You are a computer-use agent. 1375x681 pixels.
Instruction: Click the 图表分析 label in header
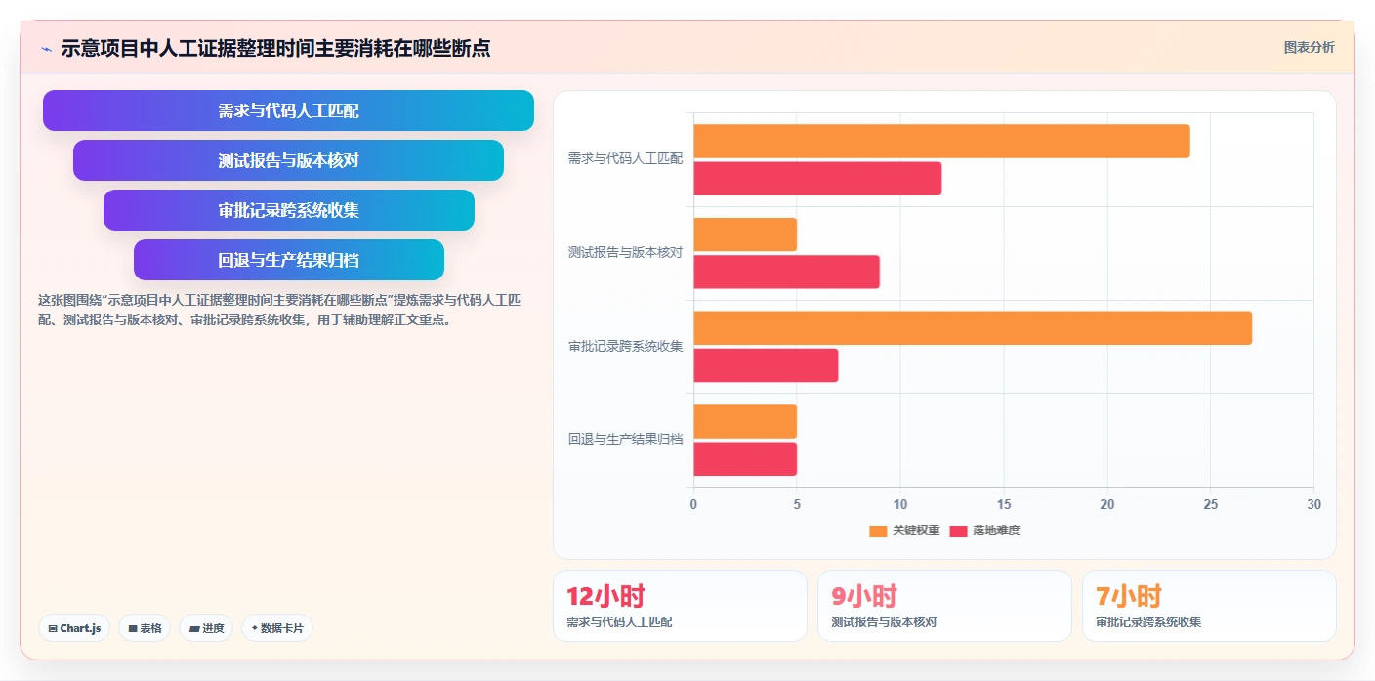point(1309,47)
